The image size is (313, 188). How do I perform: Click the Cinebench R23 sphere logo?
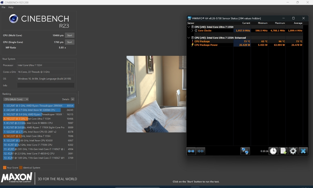(x=14, y=19)
